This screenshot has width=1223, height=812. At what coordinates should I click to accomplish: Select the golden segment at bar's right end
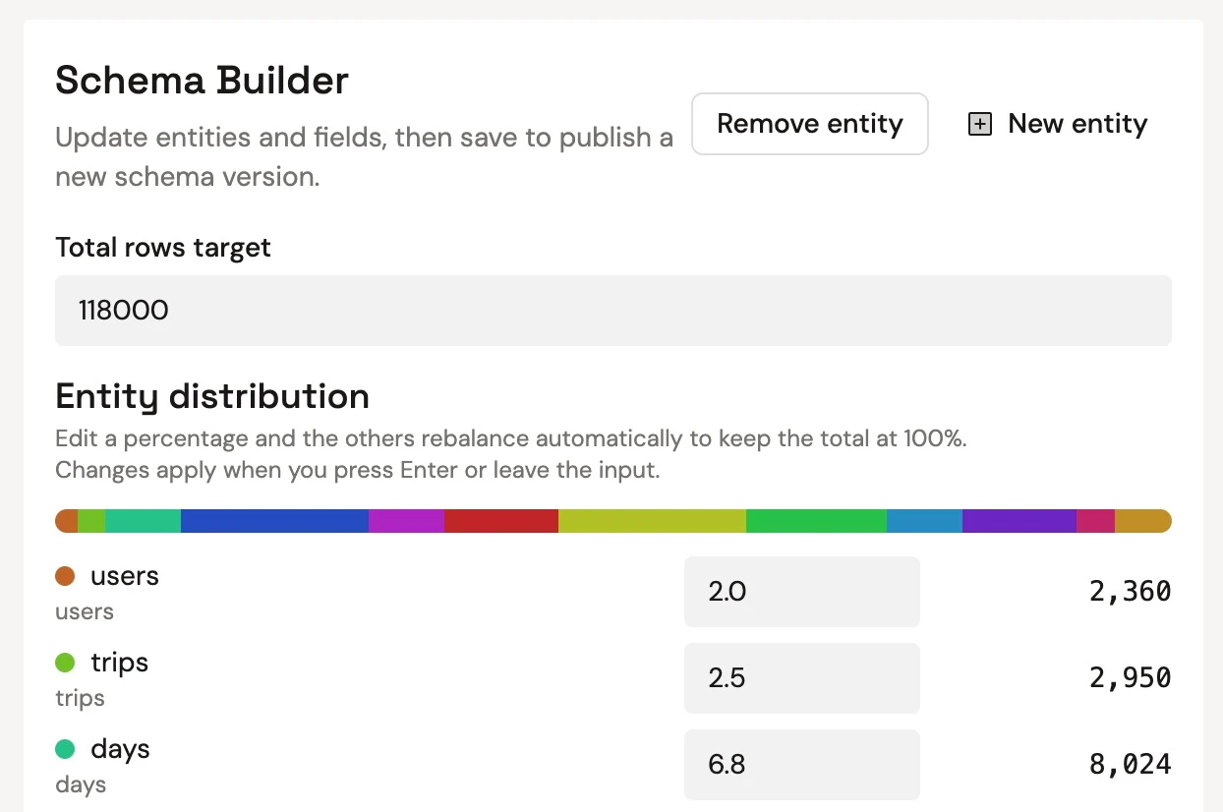(1142, 521)
